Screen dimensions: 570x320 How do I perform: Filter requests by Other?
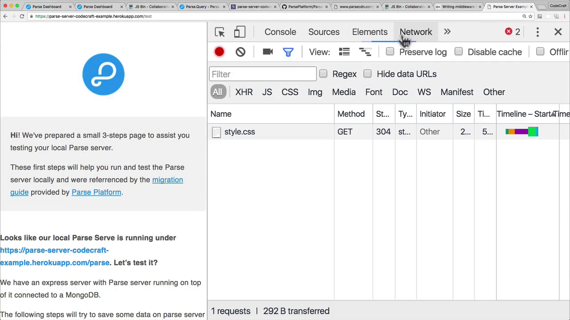[494, 92]
